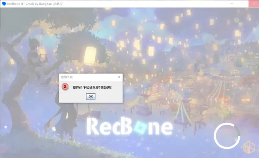Click the OK button in the error dialog
The image size is (259, 158).
(x=91, y=96)
